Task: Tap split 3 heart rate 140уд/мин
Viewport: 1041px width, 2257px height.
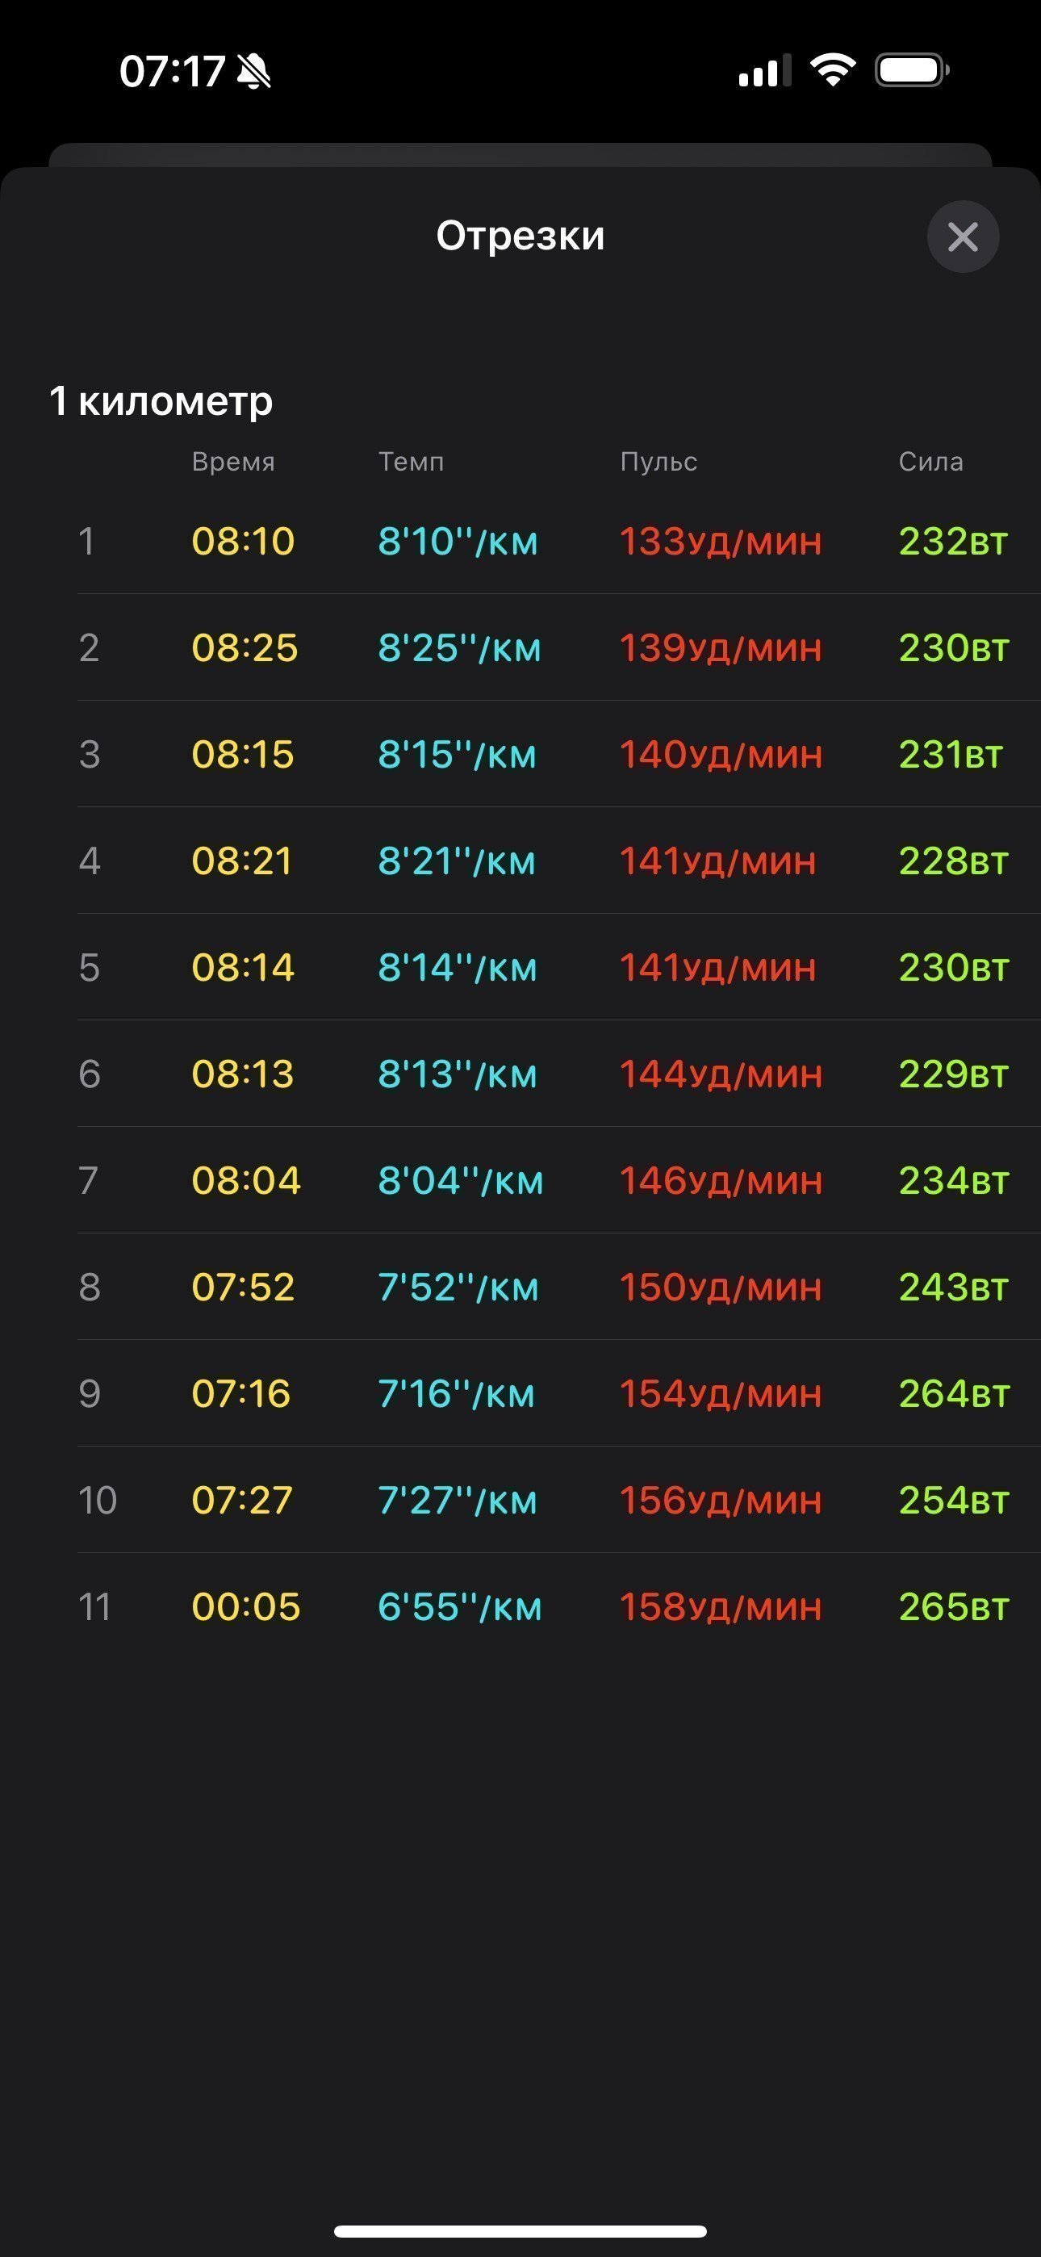Action: point(721,755)
